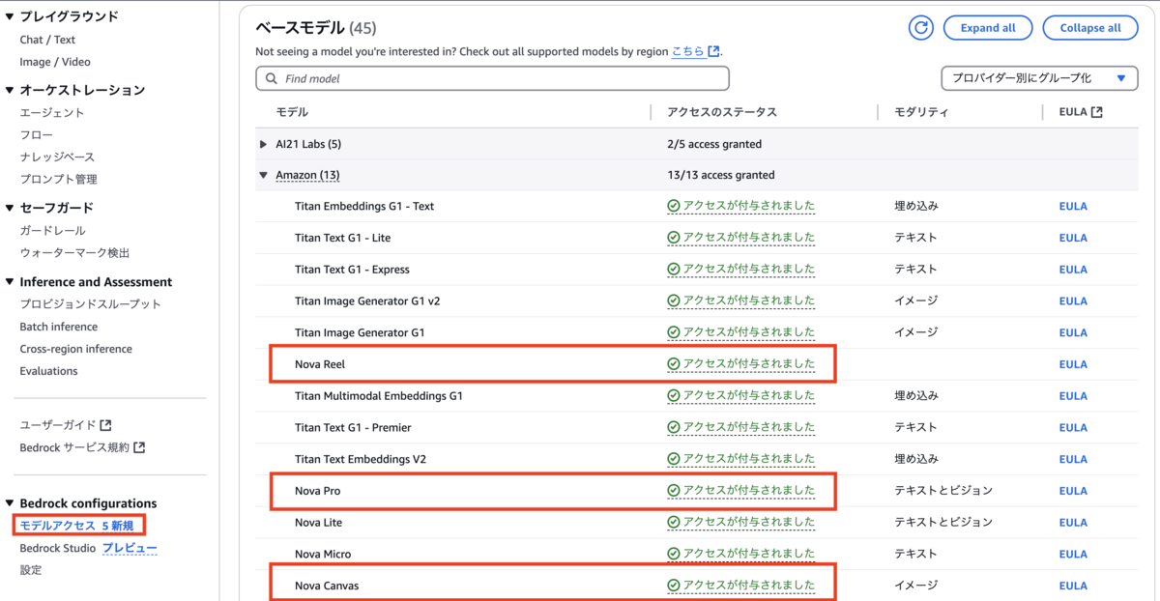Viewport: 1160px width, 601px height.
Task: Collapse the セーフガード sidebar section
Action: [x=10, y=208]
